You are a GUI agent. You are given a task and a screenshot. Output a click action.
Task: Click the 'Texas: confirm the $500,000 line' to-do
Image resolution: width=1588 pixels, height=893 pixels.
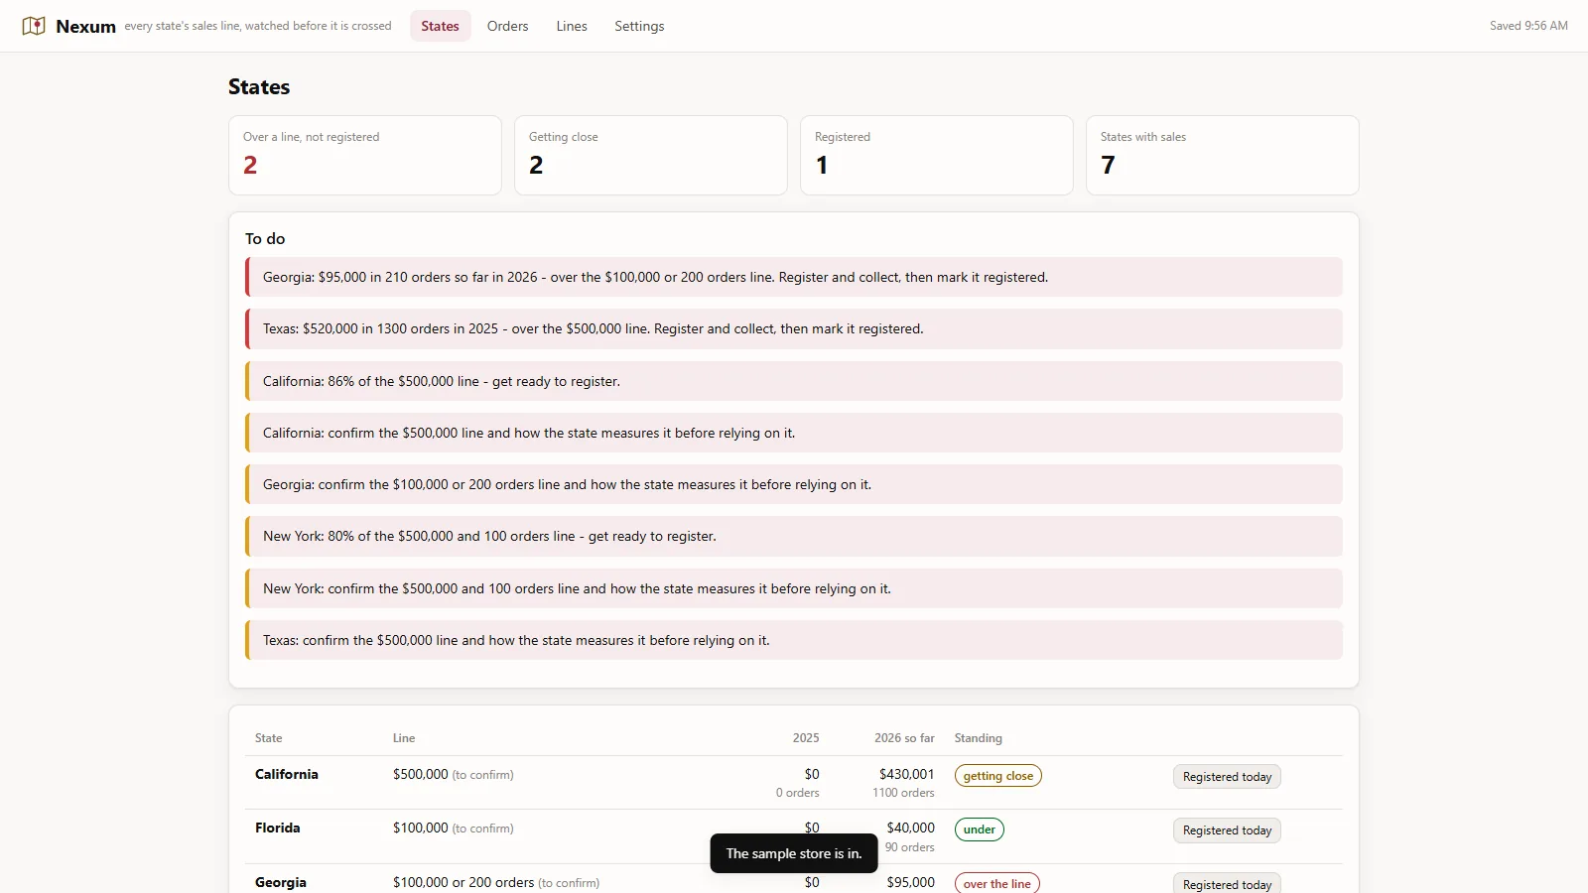coord(794,640)
